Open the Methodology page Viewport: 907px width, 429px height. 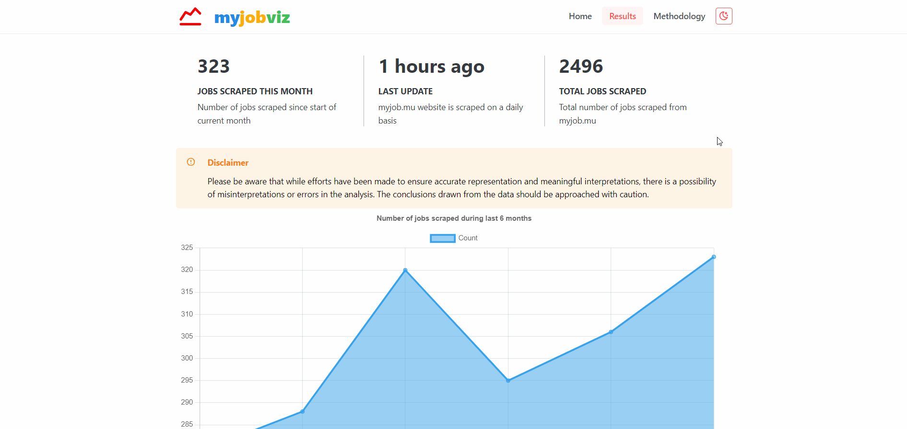click(679, 16)
